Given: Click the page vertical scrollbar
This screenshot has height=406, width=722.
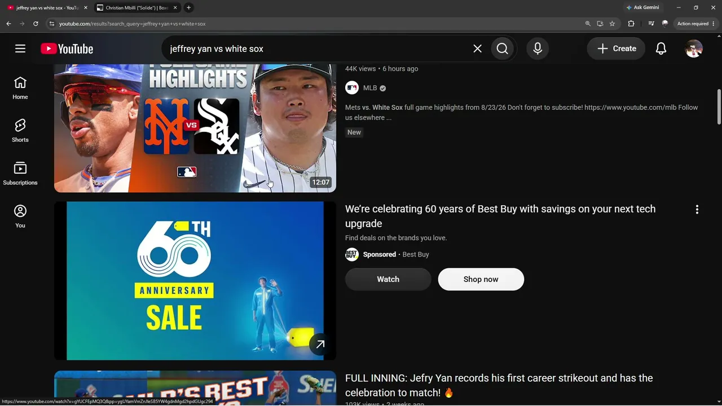Looking at the screenshot, I should [719, 107].
